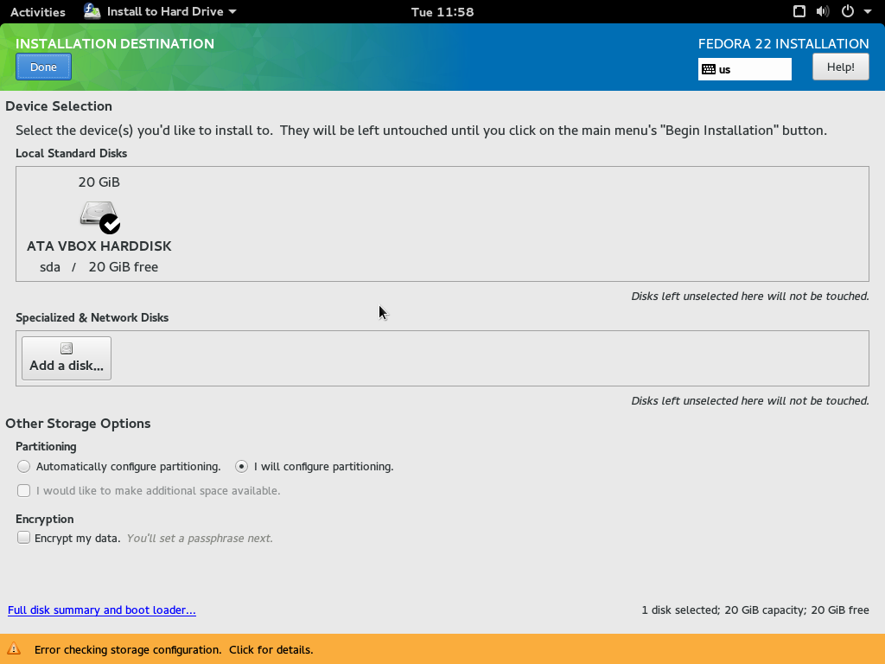Expand the system menu arrow at top right

[868, 12]
